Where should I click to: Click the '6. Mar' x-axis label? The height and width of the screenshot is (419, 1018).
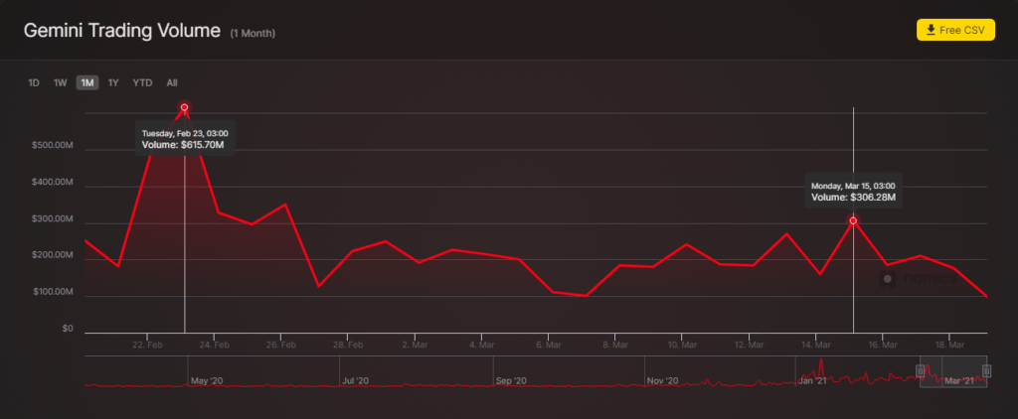point(549,345)
